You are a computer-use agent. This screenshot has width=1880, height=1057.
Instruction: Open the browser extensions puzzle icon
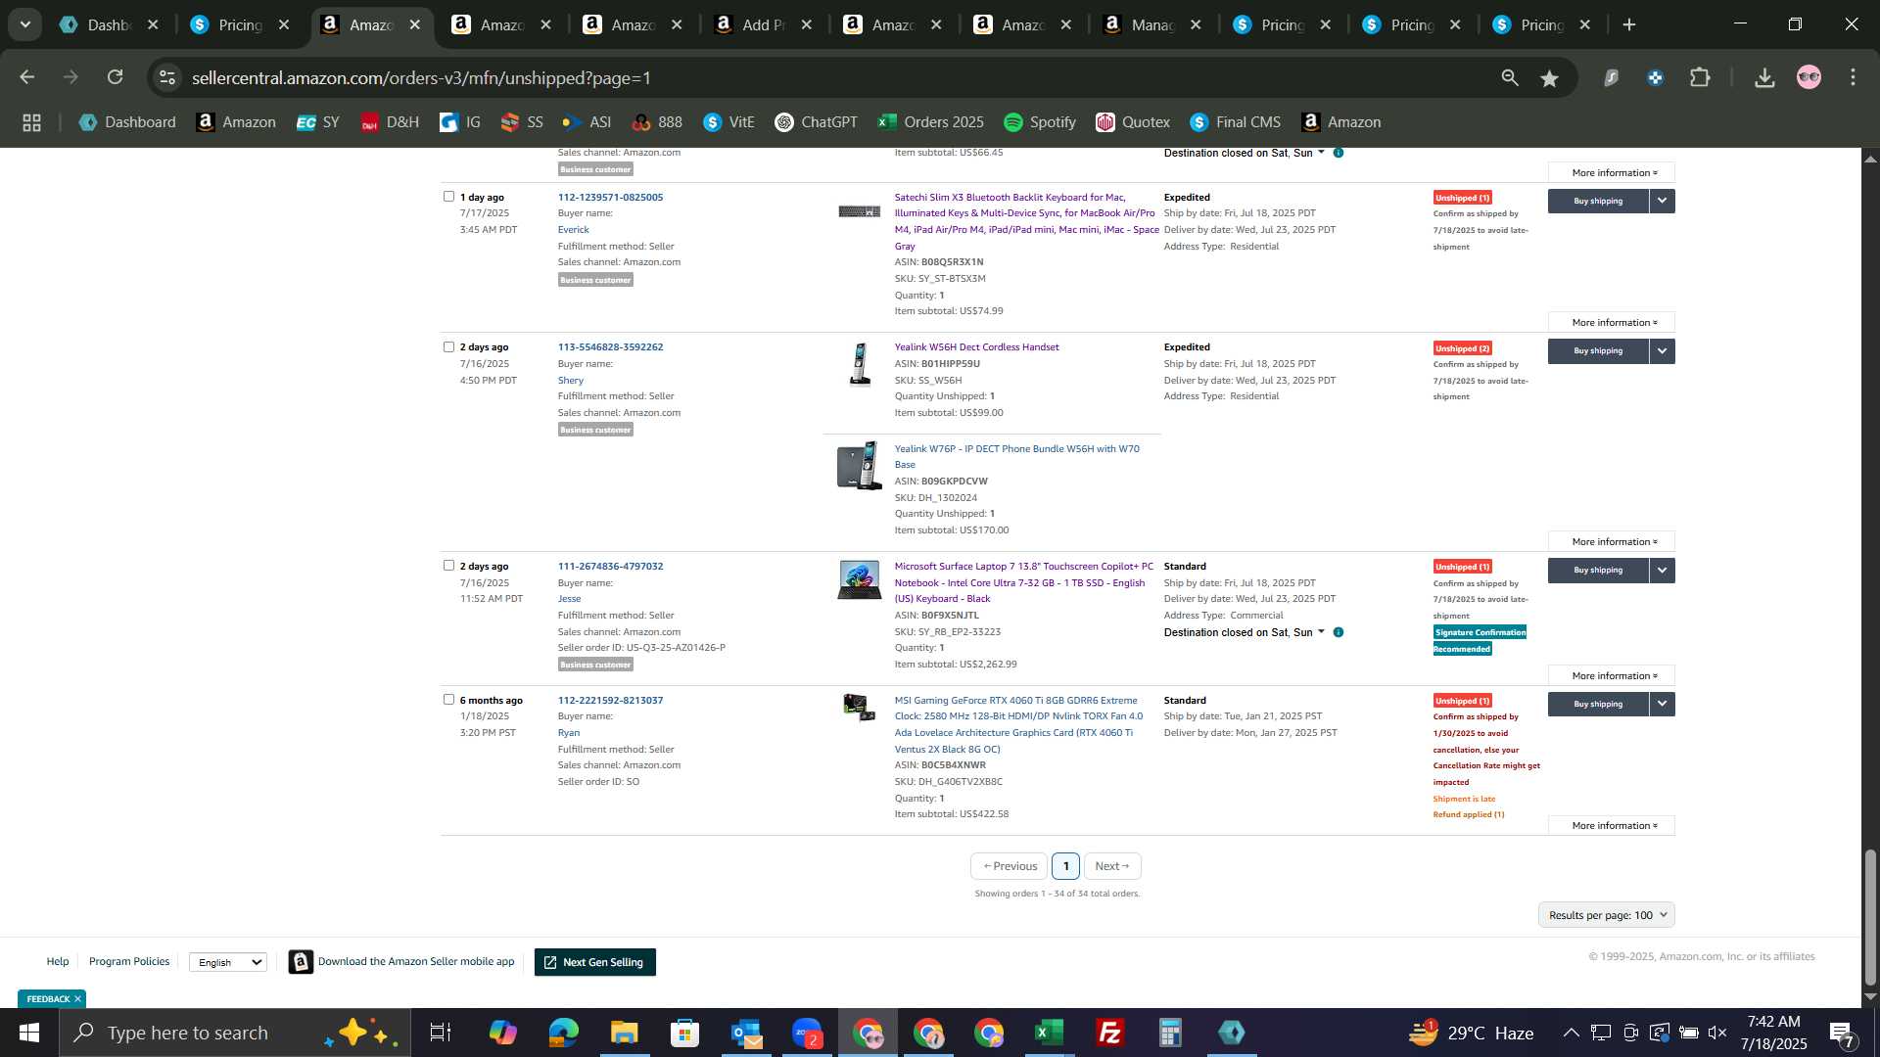(1701, 77)
